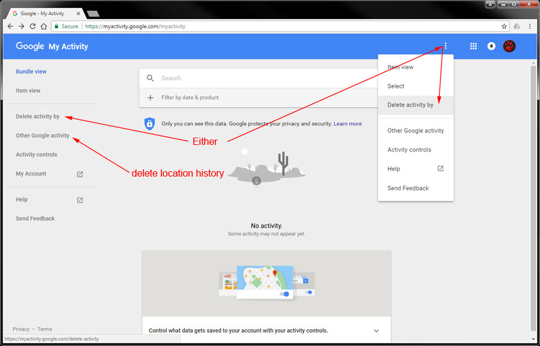Go forward with browser forward arrow
This screenshot has height=346, width=540.
coord(22,26)
